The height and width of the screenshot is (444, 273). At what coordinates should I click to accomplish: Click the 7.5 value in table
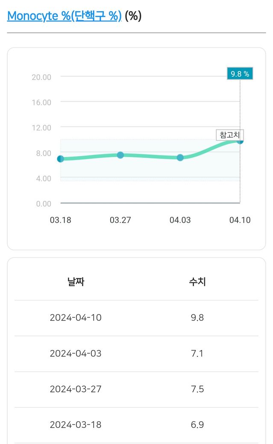click(197, 389)
